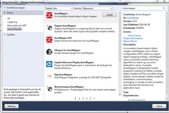Open the Settings button

[x=12, y=106]
